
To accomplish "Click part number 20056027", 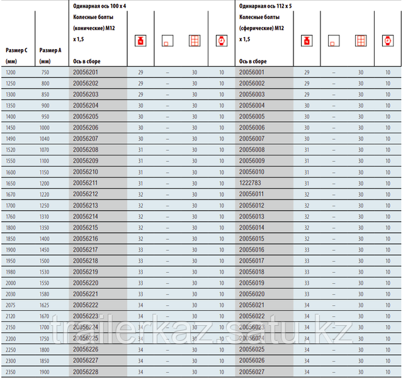I will click(252, 372).
